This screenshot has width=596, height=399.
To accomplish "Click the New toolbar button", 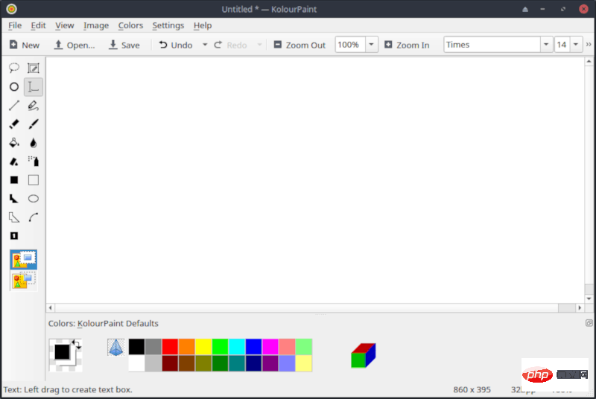I will pos(25,45).
